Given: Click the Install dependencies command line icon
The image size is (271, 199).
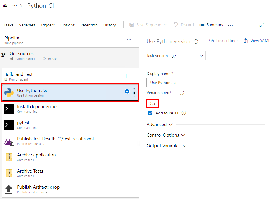Looking at the screenshot, I should tap(9, 109).
